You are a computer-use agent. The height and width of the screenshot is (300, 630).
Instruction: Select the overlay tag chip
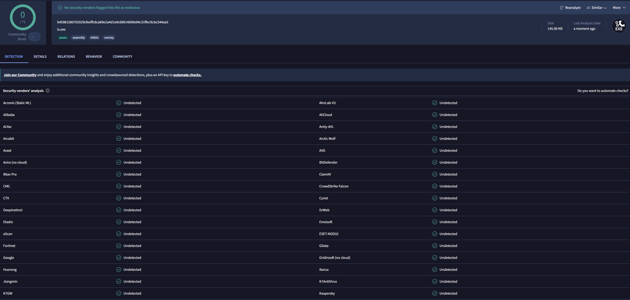coord(109,38)
